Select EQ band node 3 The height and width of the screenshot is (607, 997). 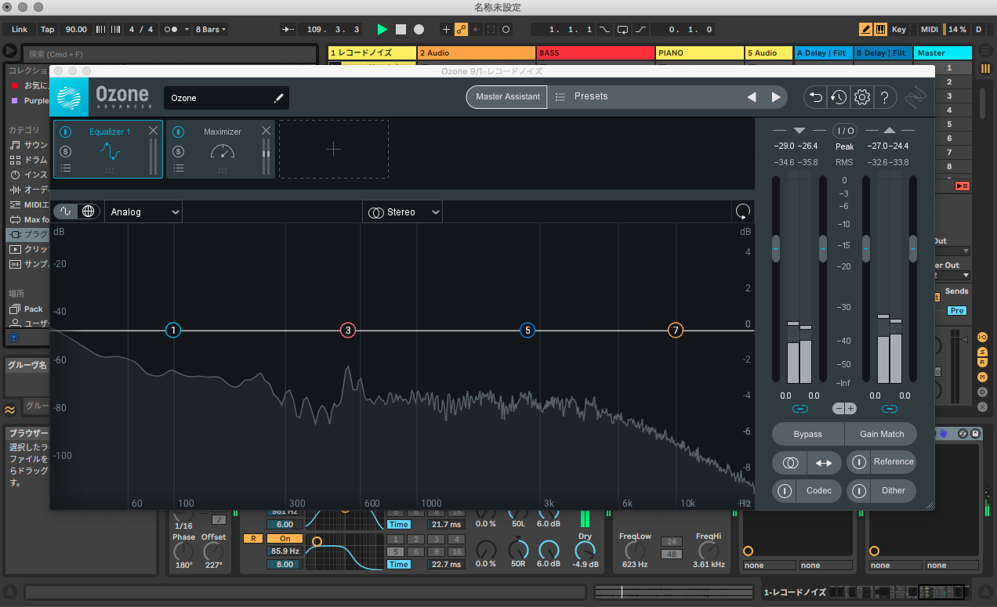(x=348, y=331)
